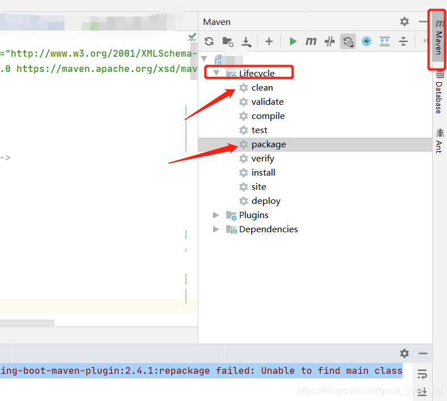Open bottom panel settings gear

point(405,353)
